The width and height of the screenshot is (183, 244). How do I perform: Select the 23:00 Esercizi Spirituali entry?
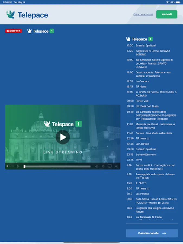tap(152, 149)
